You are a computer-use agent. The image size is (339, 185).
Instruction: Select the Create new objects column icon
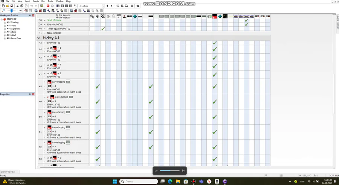(x=113, y=16)
